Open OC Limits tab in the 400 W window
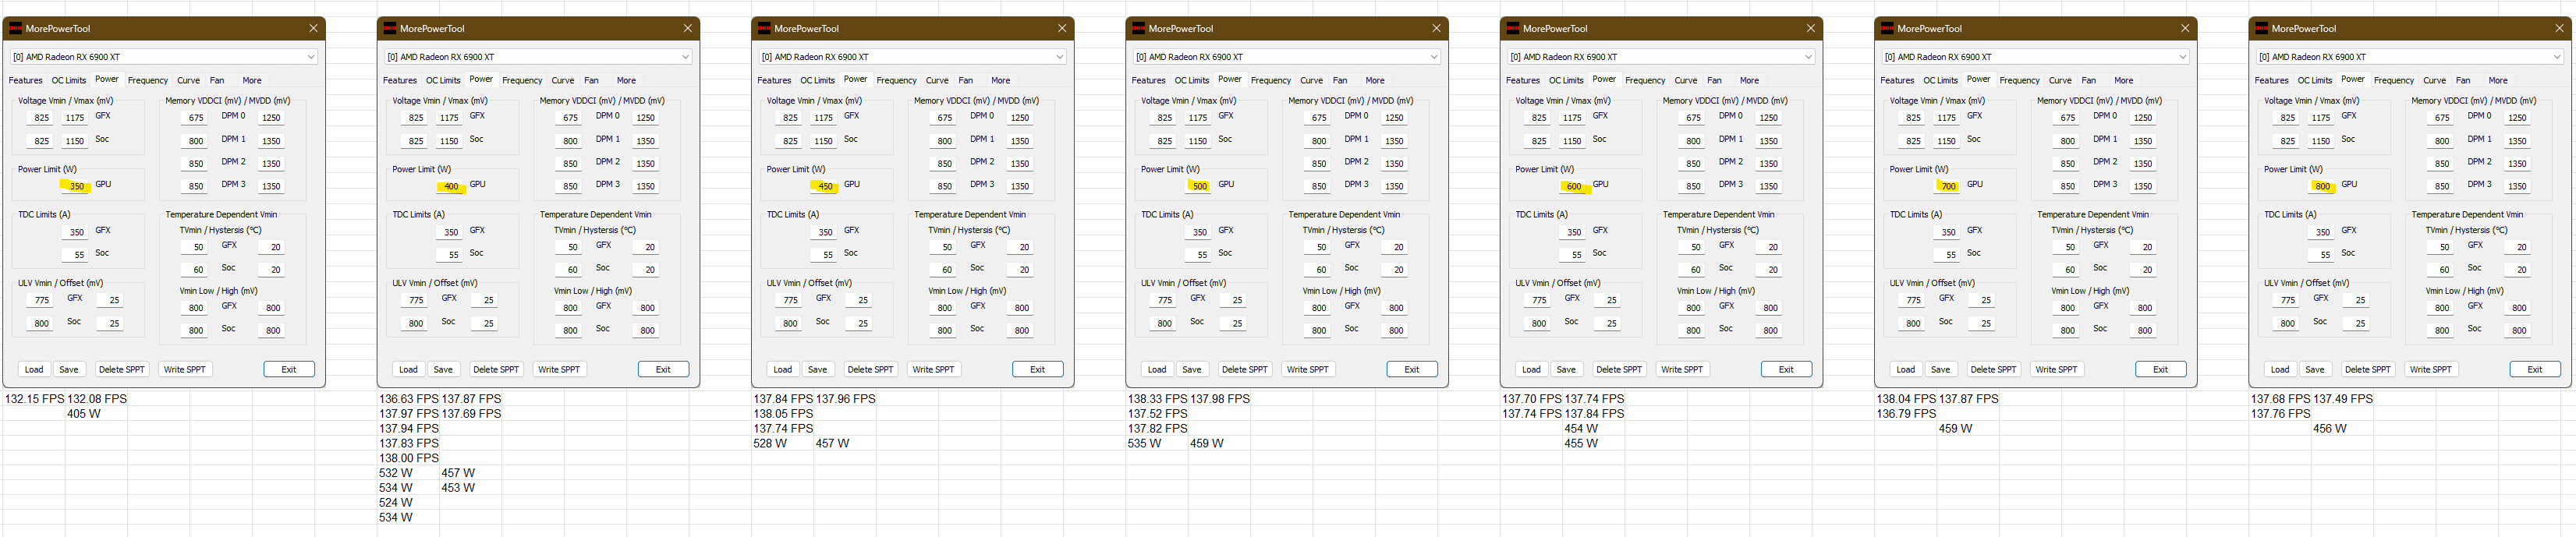This screenshot has width=2576, height=537. click(443, 80)
